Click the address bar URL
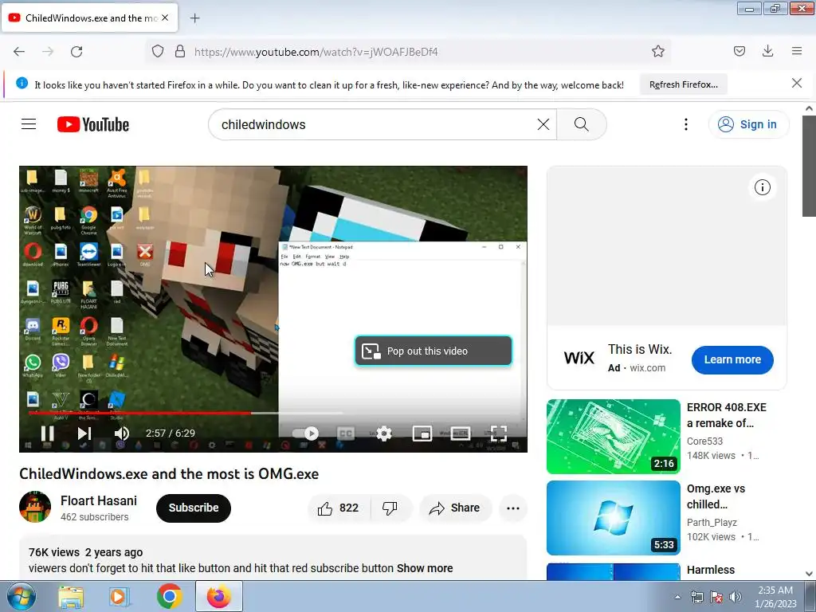 [x=316, y=52]
